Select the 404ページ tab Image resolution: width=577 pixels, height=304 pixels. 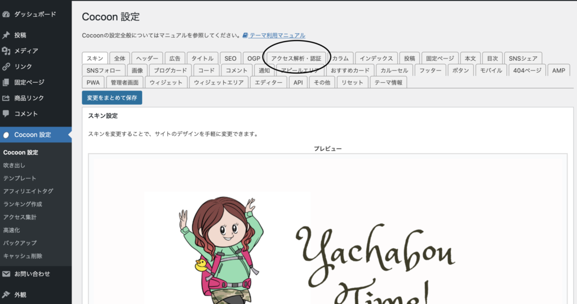[x=527, y=70]
